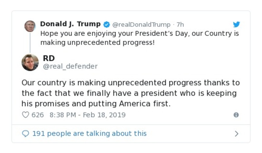Viewport: 262px width, 153px height.
Task: Open "191 people are talking about this"
Action: coord(89,134)
